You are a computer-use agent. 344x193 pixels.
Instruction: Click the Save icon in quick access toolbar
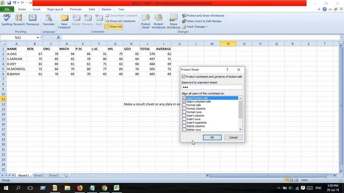pos(9,3)
